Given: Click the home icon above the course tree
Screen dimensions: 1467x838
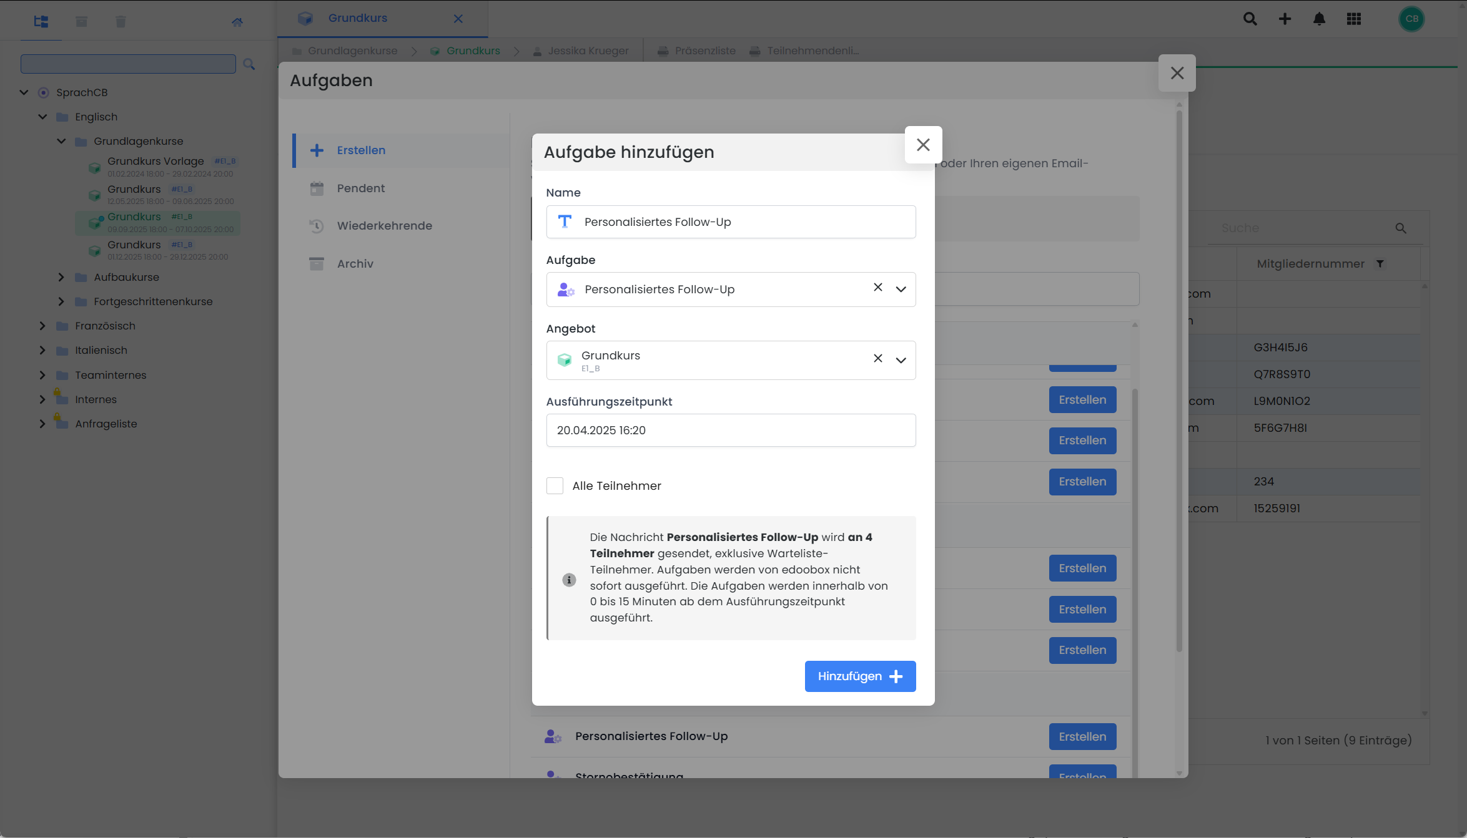Looking at the screenshot, I should point(237,21).
